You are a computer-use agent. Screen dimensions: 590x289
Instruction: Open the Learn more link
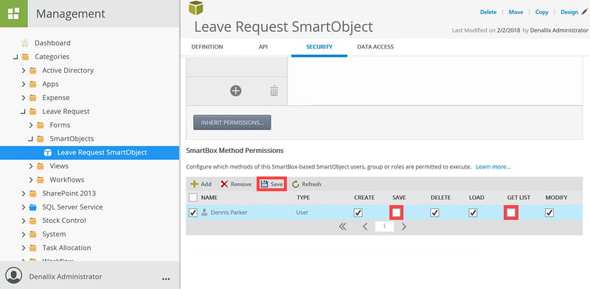(493, 167)
